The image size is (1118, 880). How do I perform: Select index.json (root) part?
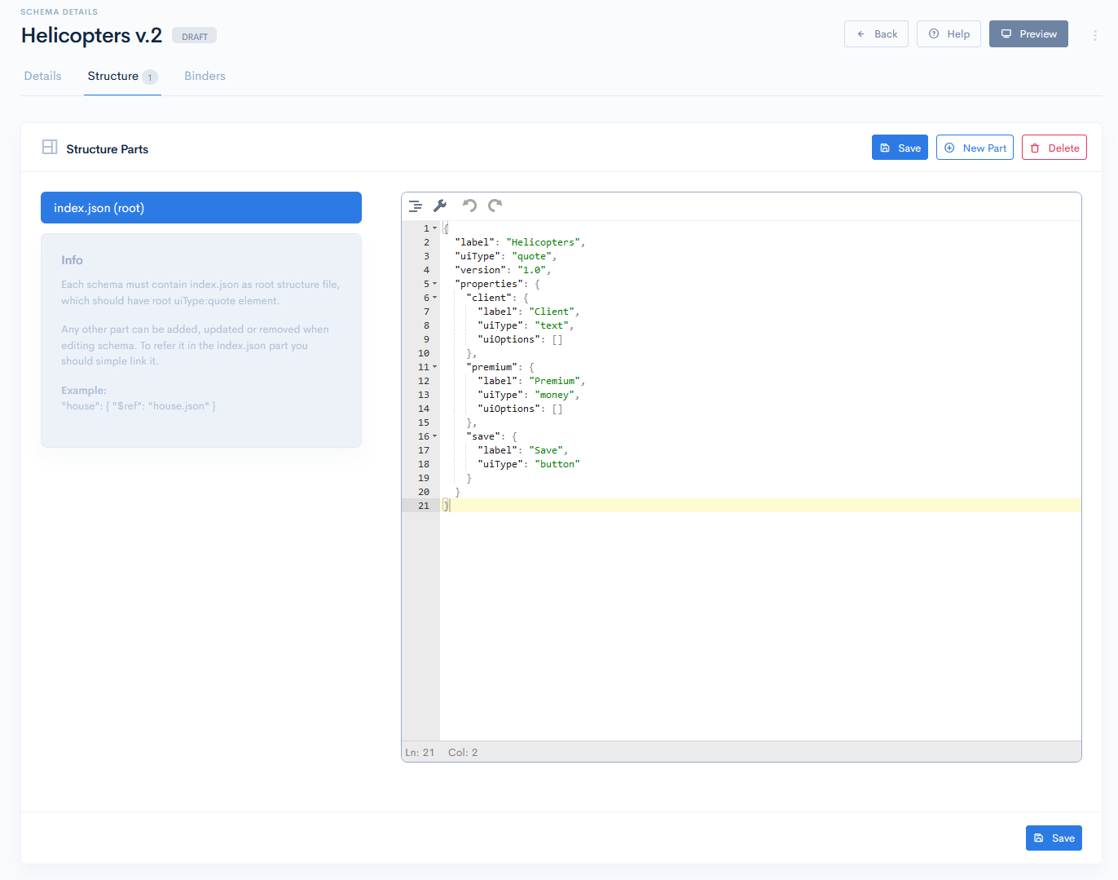tap(201, 208)
